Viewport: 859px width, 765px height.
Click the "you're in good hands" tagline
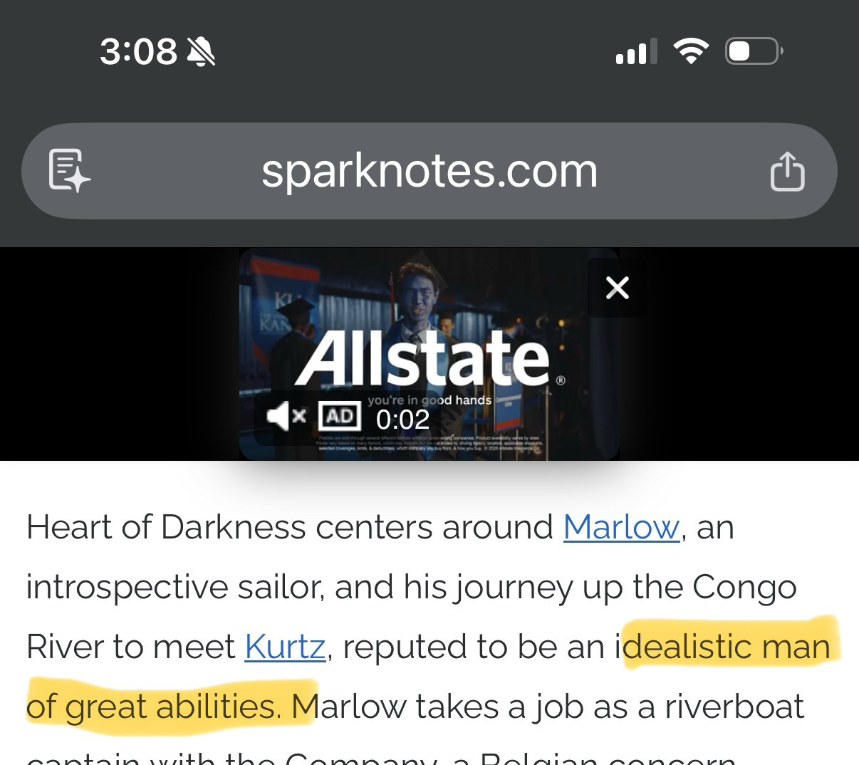pos(429,400)
